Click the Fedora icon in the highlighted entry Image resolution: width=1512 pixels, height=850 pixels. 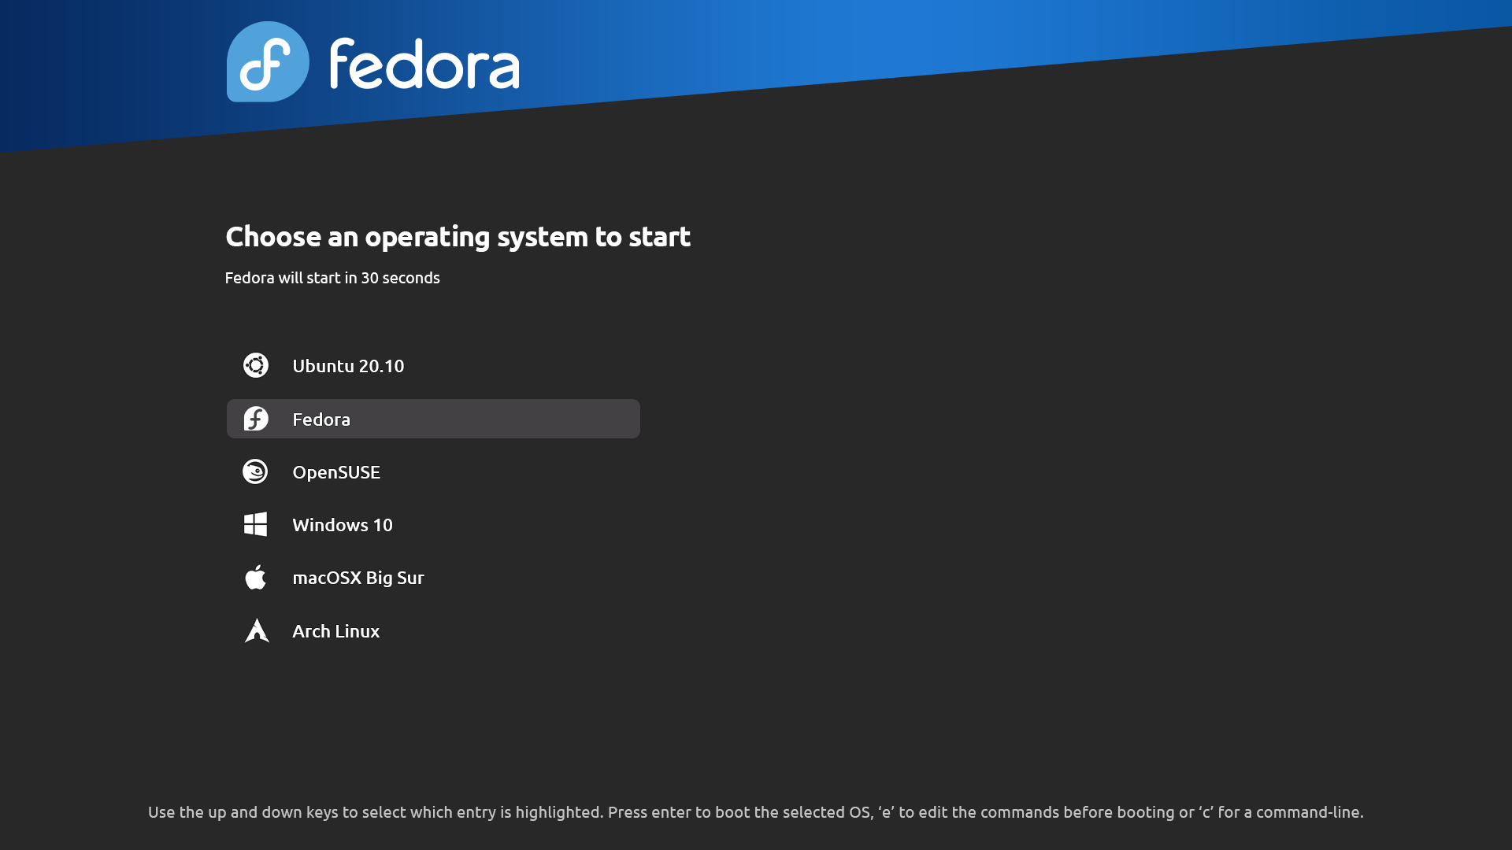(x=255, y=419)
